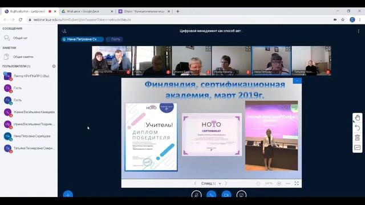Open the three-dot options menu in meeting header
Image resolution: width=365 pixels, height=205 pixels.
(359, 31)
